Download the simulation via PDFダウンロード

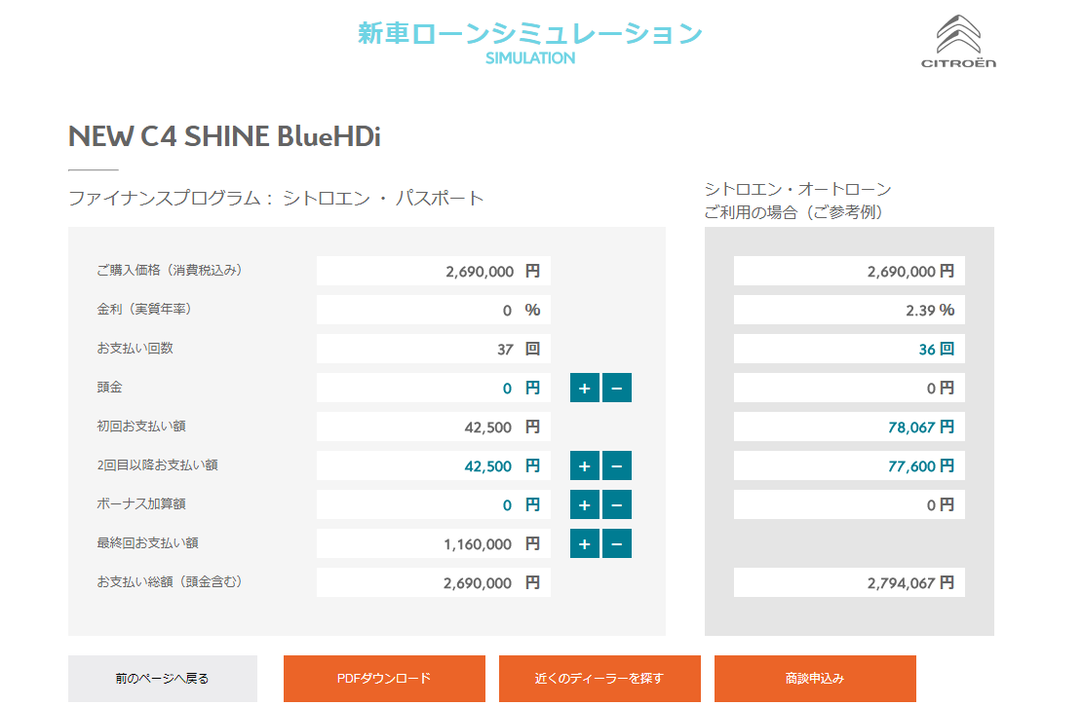(x=384, y=678)
